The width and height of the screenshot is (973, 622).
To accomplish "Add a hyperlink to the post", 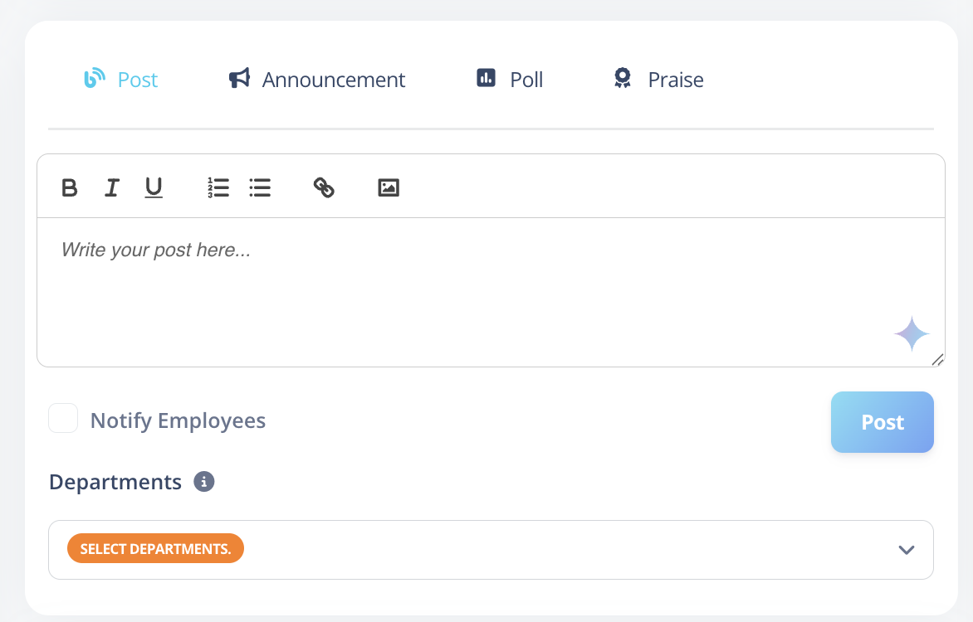I will 324,187.
